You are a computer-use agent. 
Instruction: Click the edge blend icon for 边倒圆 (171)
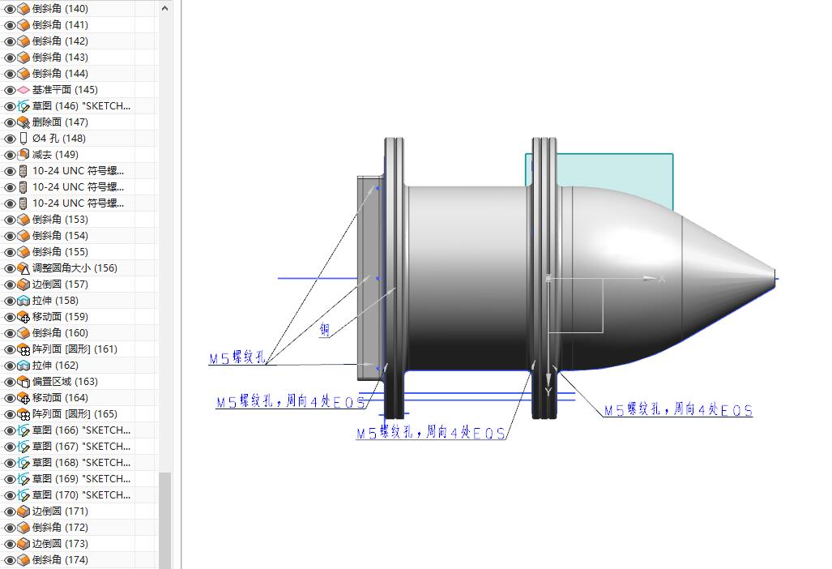(23, 511)
